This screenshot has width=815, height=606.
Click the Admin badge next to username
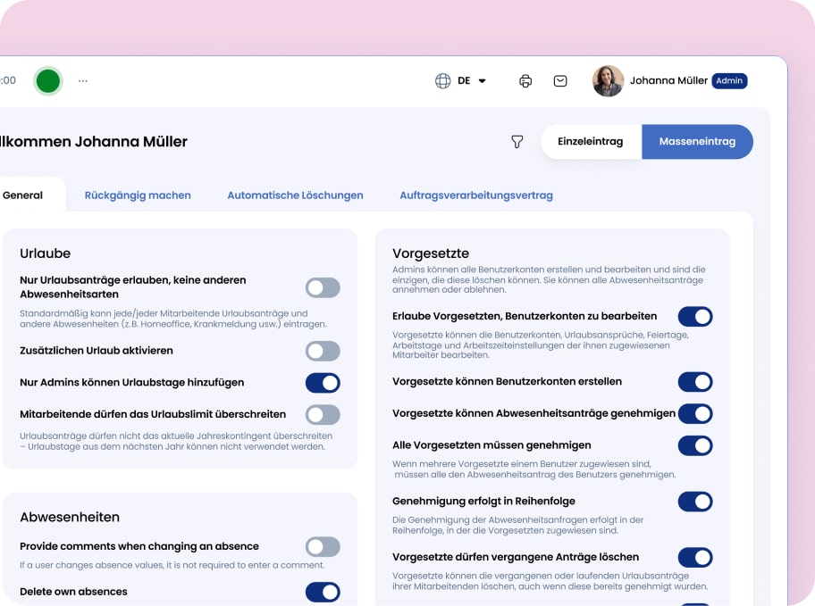[x=729, y=80]
